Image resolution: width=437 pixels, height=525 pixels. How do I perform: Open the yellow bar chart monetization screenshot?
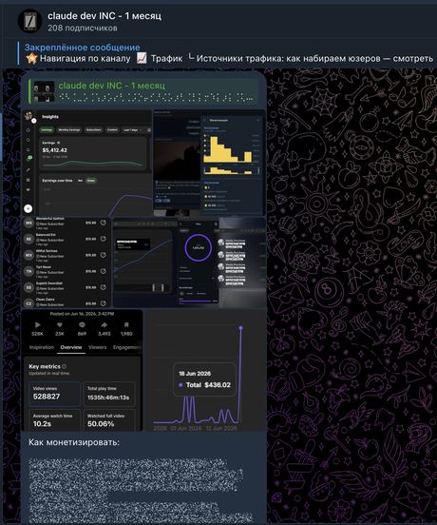click(210, 163)
